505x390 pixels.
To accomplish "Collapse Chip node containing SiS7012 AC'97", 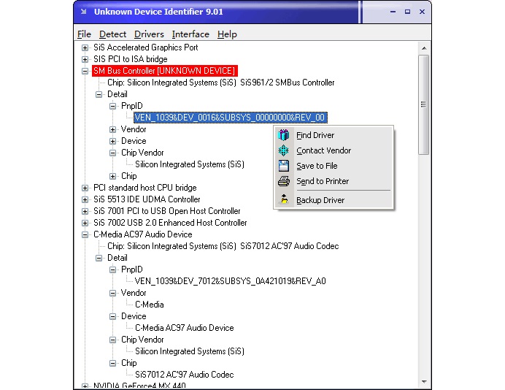I will coord(112,363).
